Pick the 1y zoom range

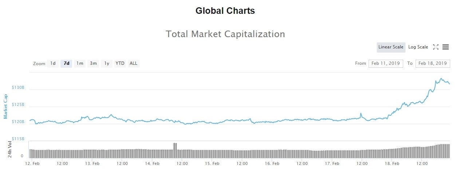pos(107,63)
